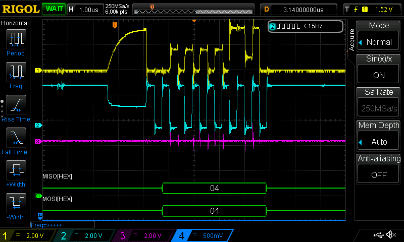Click the rising edge trigger icon
Image resolution: width=404 pixels, height=242 pixels.
[356, 10]
